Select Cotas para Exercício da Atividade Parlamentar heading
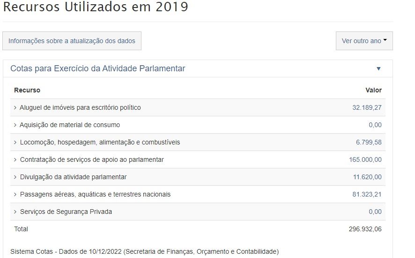 (x=97, y=69)
